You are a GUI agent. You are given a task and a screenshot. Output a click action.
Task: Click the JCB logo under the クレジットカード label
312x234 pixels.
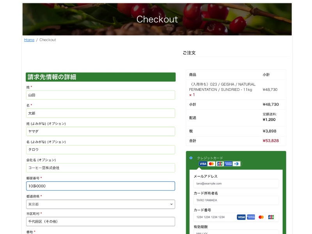pos(220,164)
